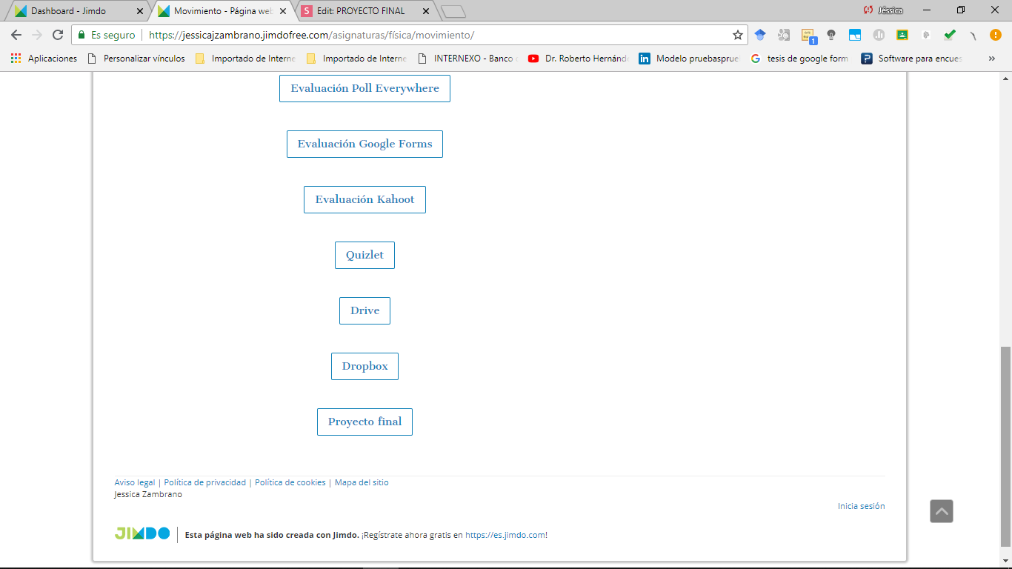Viewport: 1012px width, 569px height.
Task: Click the Drive button
Action: tap(364, 310)
